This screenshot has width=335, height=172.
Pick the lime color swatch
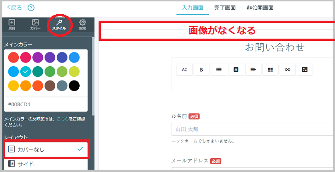pos(74,71)
